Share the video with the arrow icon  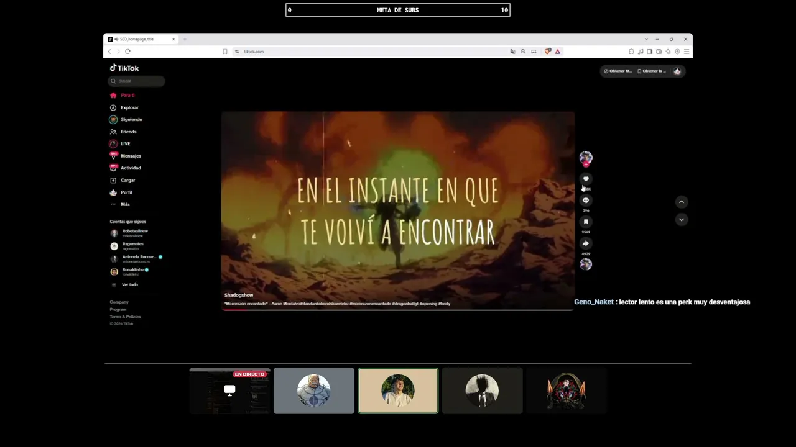(586, 243)
